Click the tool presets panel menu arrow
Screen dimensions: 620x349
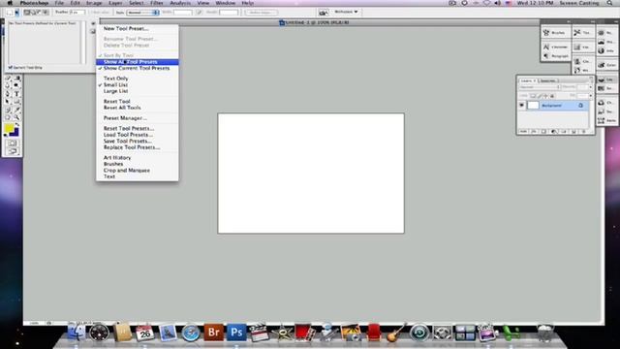tap(93, 23)
